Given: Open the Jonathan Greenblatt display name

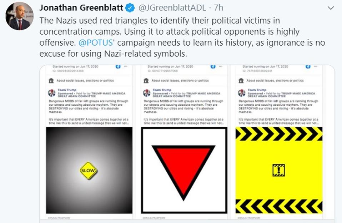Looking at the screenshot, I should [x=81, y=7].
